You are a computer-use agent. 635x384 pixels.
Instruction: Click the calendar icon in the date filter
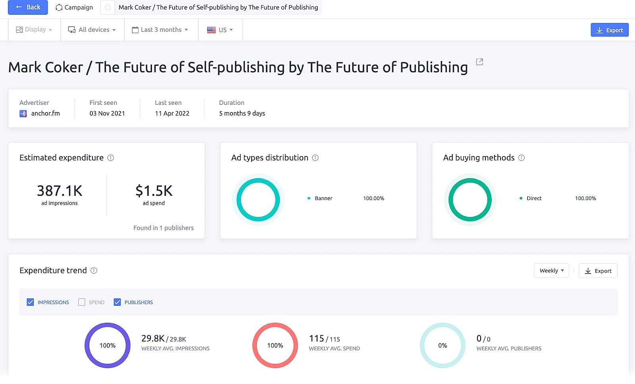(x=135, y=29)
